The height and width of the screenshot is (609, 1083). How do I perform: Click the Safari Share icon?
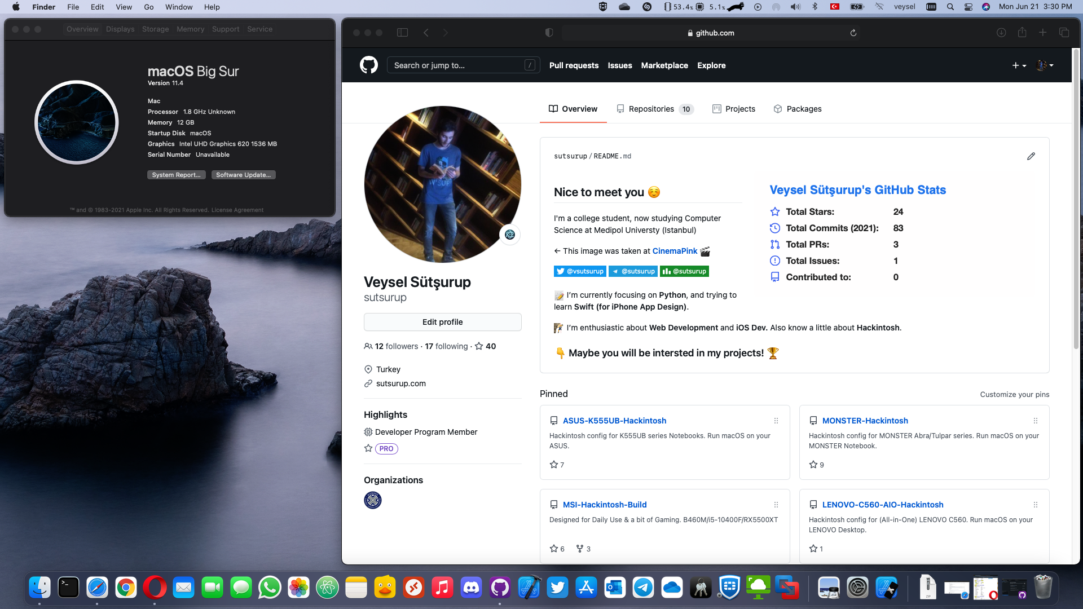[1022, 33]
